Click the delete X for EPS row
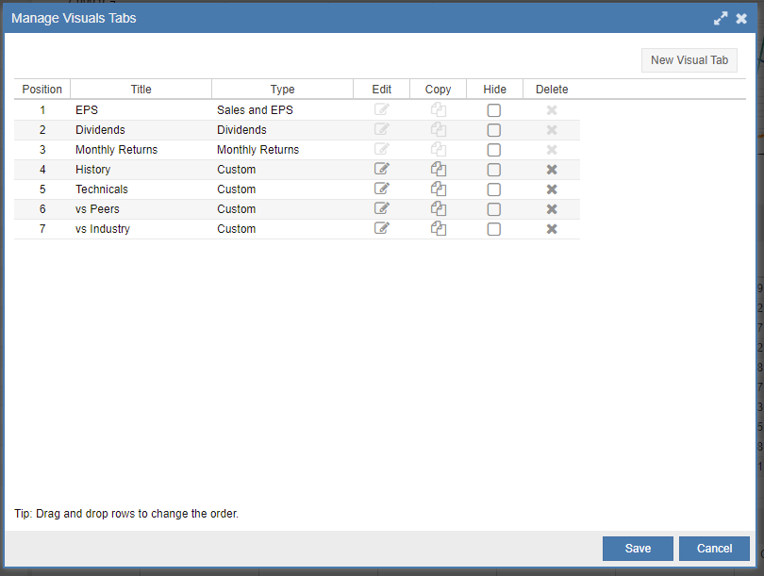Image resolution: width=764 pixels, height=576 pixels. pos(552,110)
